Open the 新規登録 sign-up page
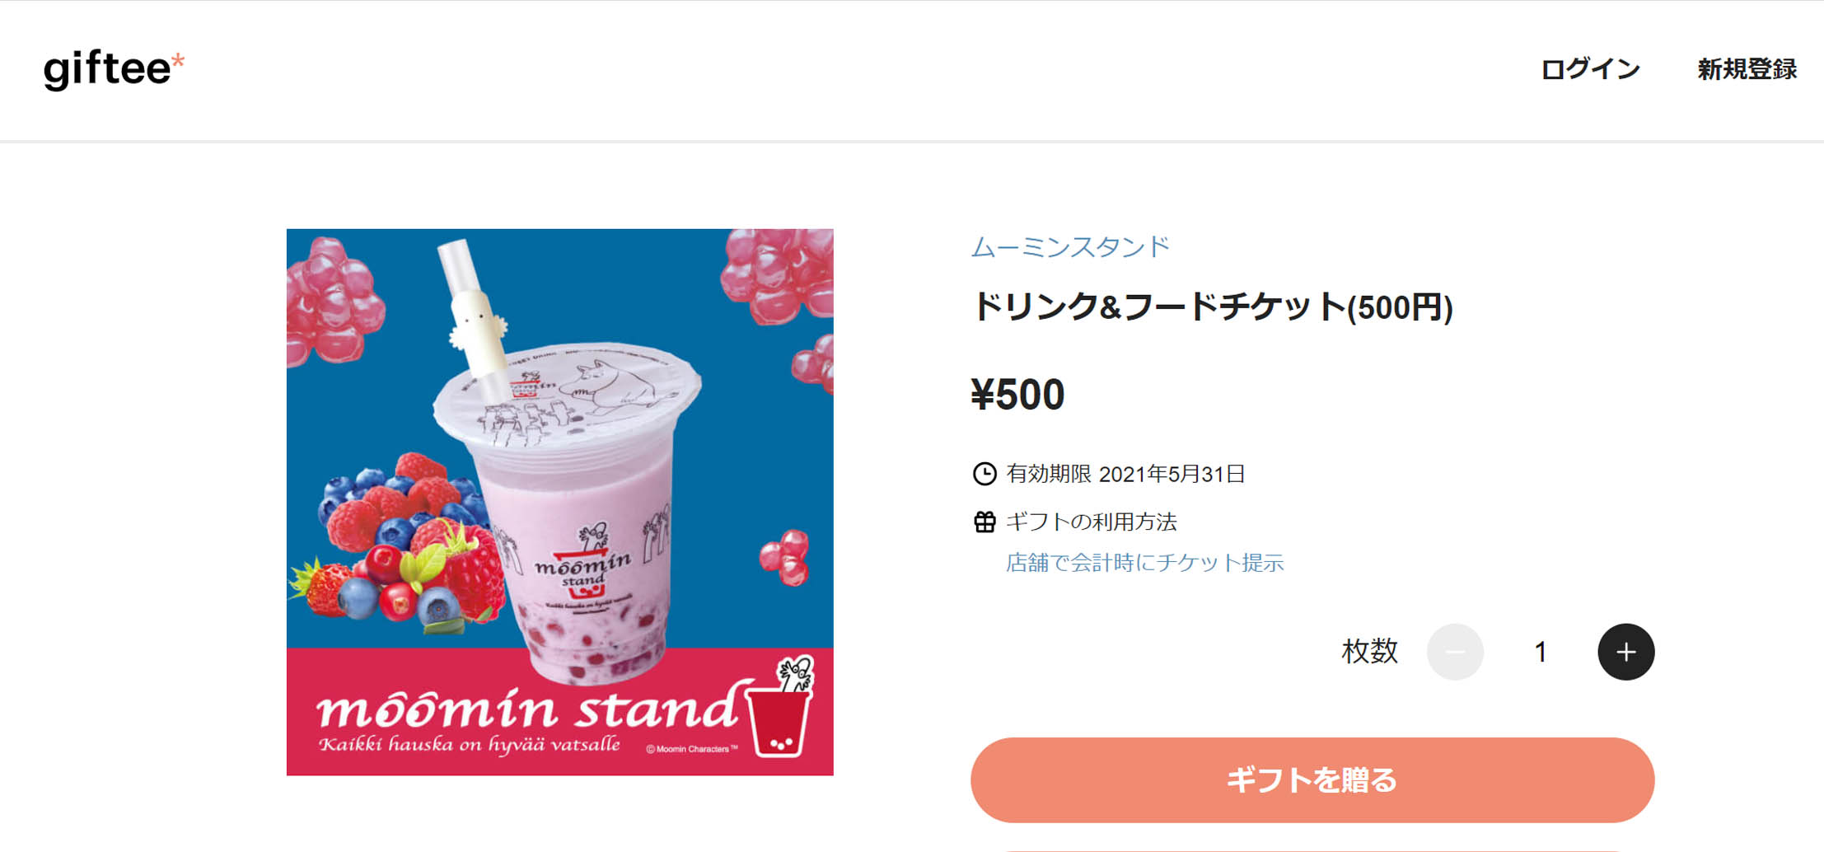Screen dimensions: 1824x852 point(1747,69)
